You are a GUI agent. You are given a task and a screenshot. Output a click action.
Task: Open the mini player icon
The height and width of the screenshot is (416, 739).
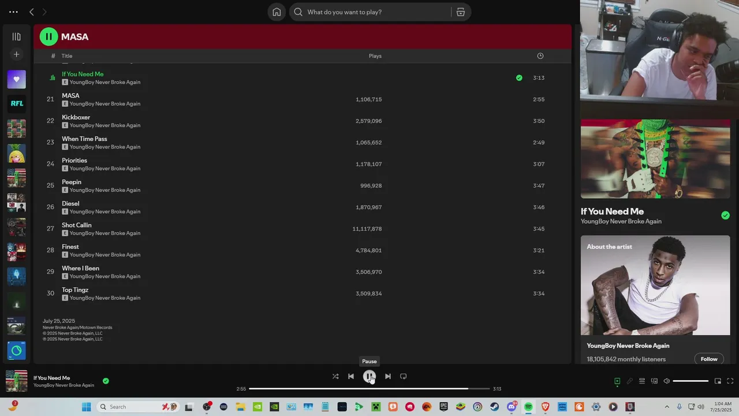click(x=718, y=381)
